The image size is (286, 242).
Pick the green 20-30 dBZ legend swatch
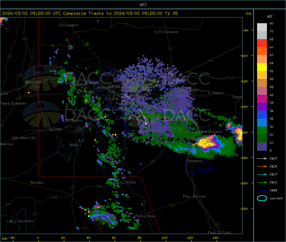(x=262, y=130)
